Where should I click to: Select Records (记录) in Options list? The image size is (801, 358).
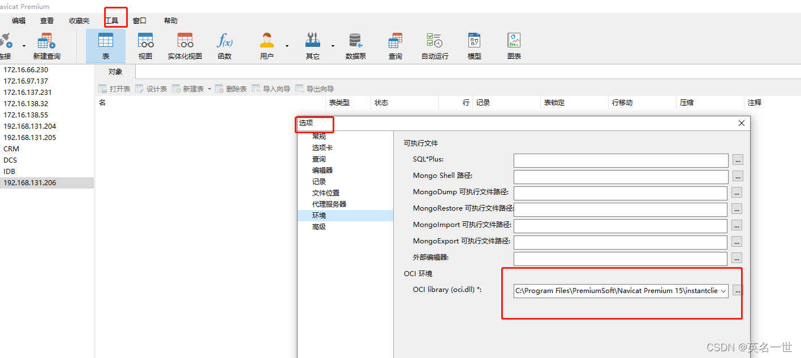[319, 181]
